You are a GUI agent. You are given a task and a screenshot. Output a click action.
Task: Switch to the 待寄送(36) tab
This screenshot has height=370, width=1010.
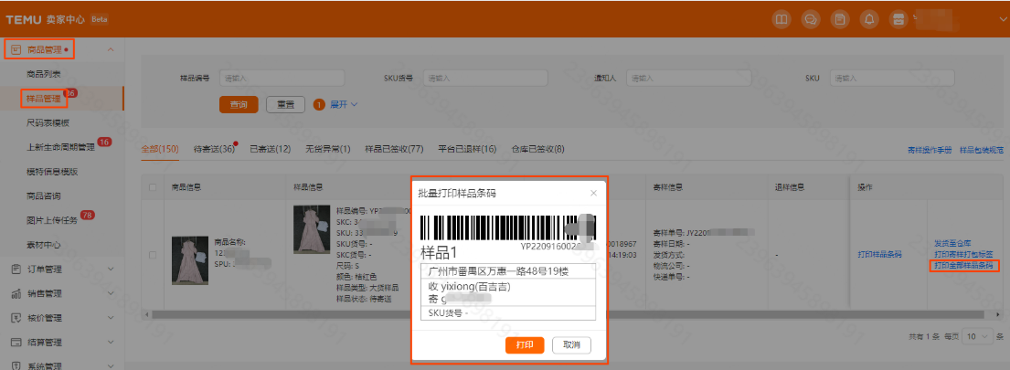[214, 149]
